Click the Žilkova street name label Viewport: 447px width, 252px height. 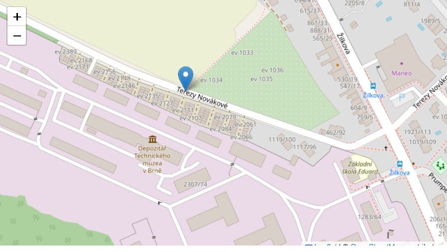(x=343, y=43)
